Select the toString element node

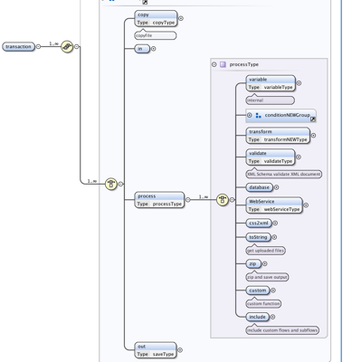point(259,237)
